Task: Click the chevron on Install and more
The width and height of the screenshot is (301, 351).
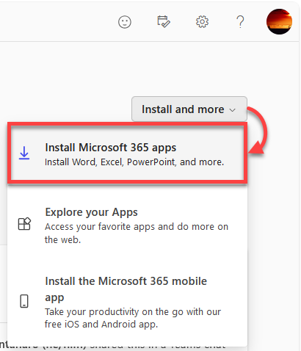Action: pos(232,110)
